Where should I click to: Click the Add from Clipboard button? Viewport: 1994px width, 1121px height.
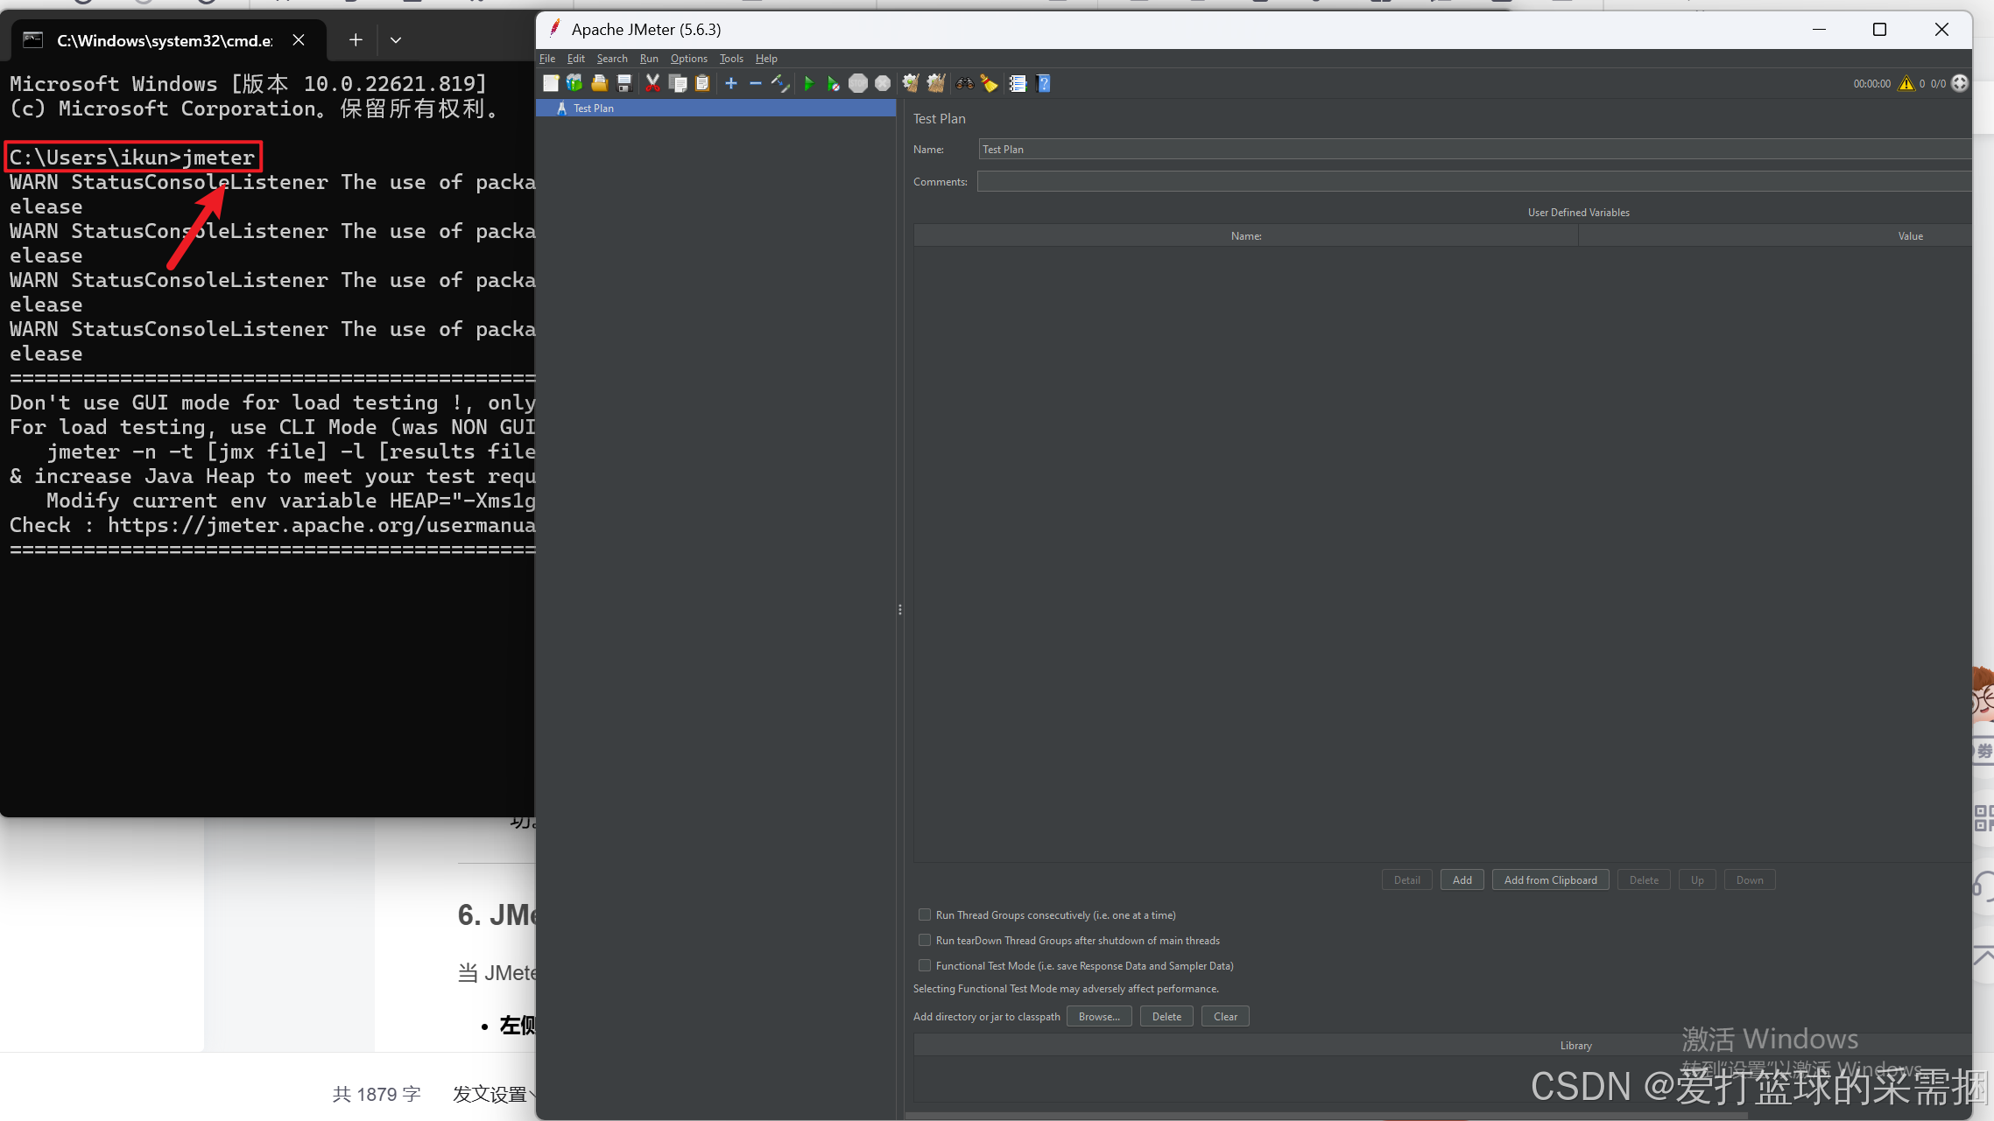point(1550,879)
